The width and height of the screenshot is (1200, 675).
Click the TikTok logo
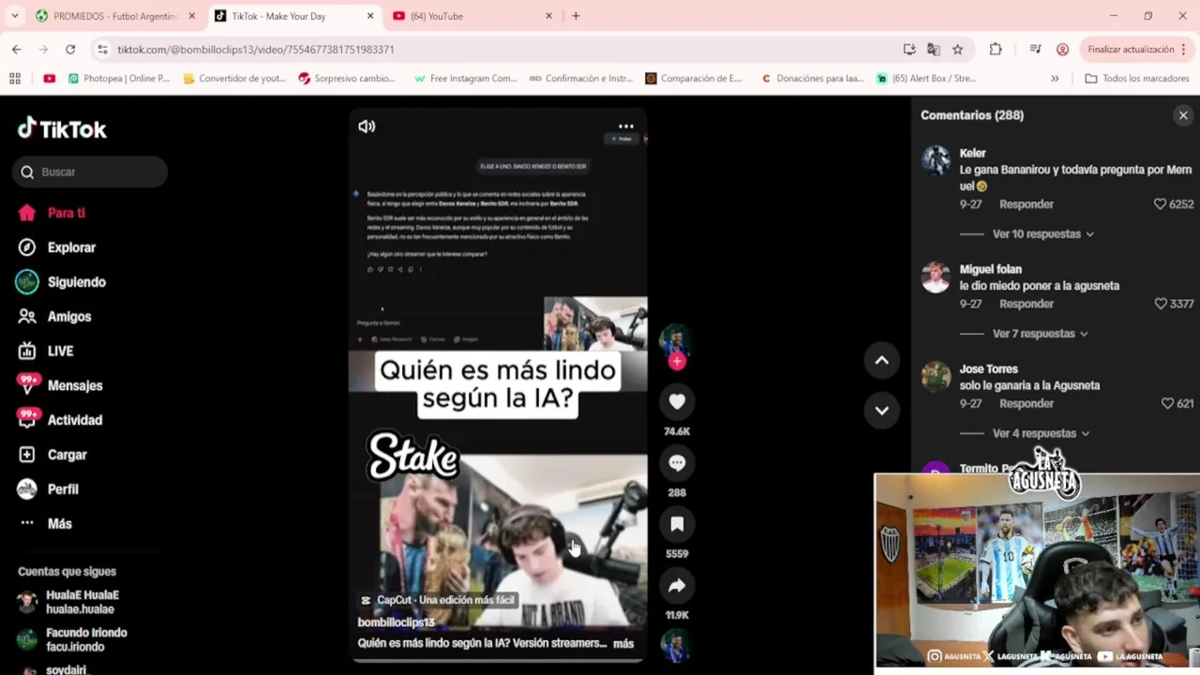(x=62, y=128)
